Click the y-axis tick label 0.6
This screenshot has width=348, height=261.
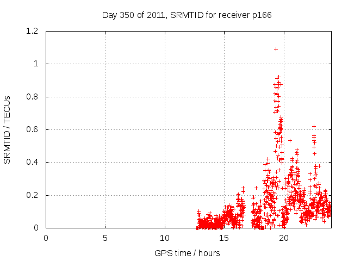pyautogui.click(x=34, y=129)
